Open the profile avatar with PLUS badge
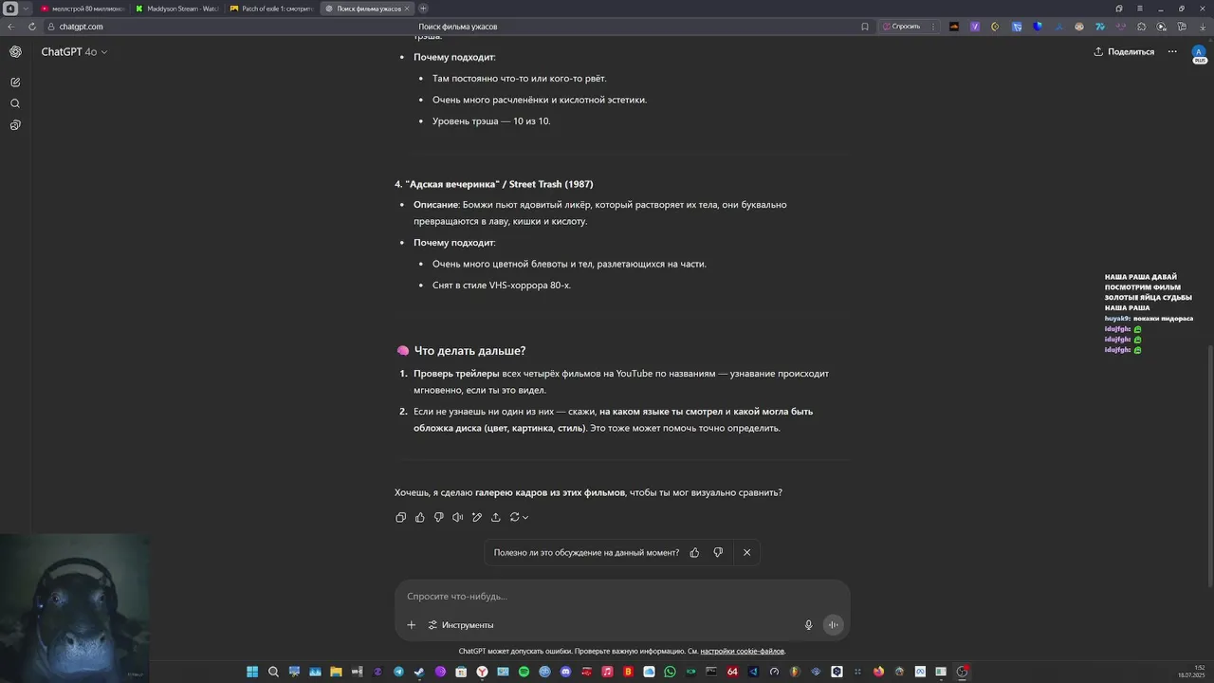 1200,53
